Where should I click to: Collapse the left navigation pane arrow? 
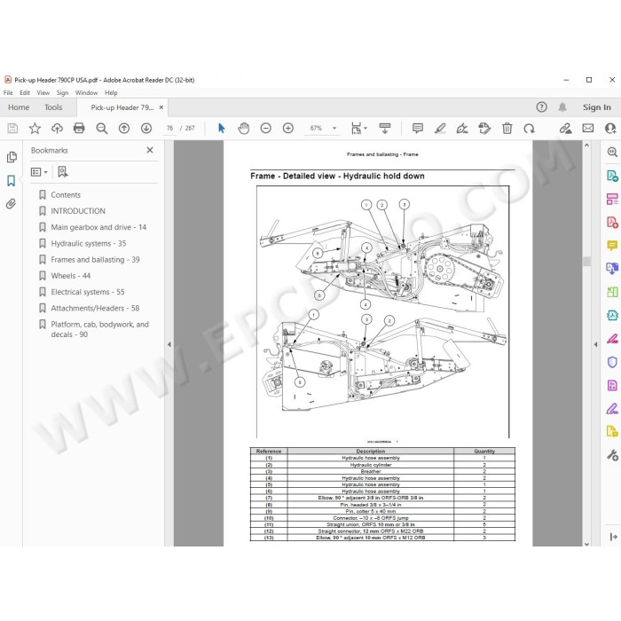click(169, 344)
